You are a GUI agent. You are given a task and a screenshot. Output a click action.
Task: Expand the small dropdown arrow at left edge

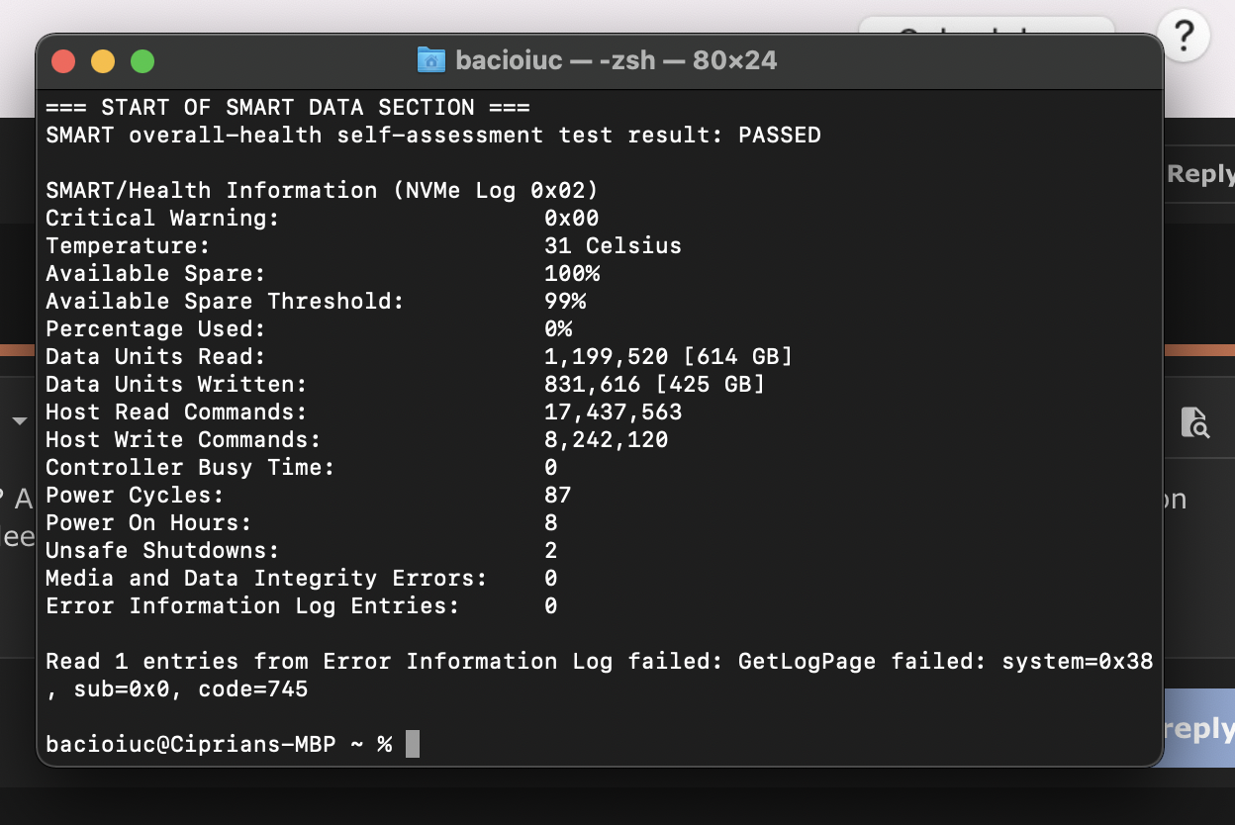19,422
